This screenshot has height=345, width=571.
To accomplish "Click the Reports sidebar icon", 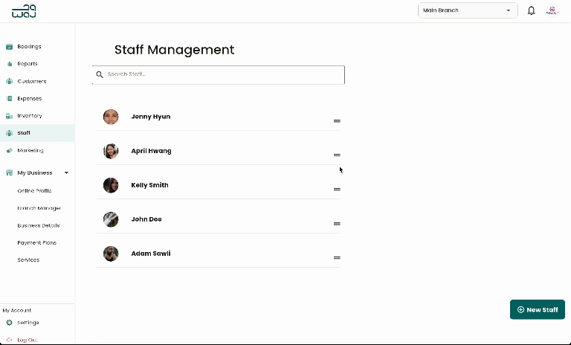I will tap(10, 64).
